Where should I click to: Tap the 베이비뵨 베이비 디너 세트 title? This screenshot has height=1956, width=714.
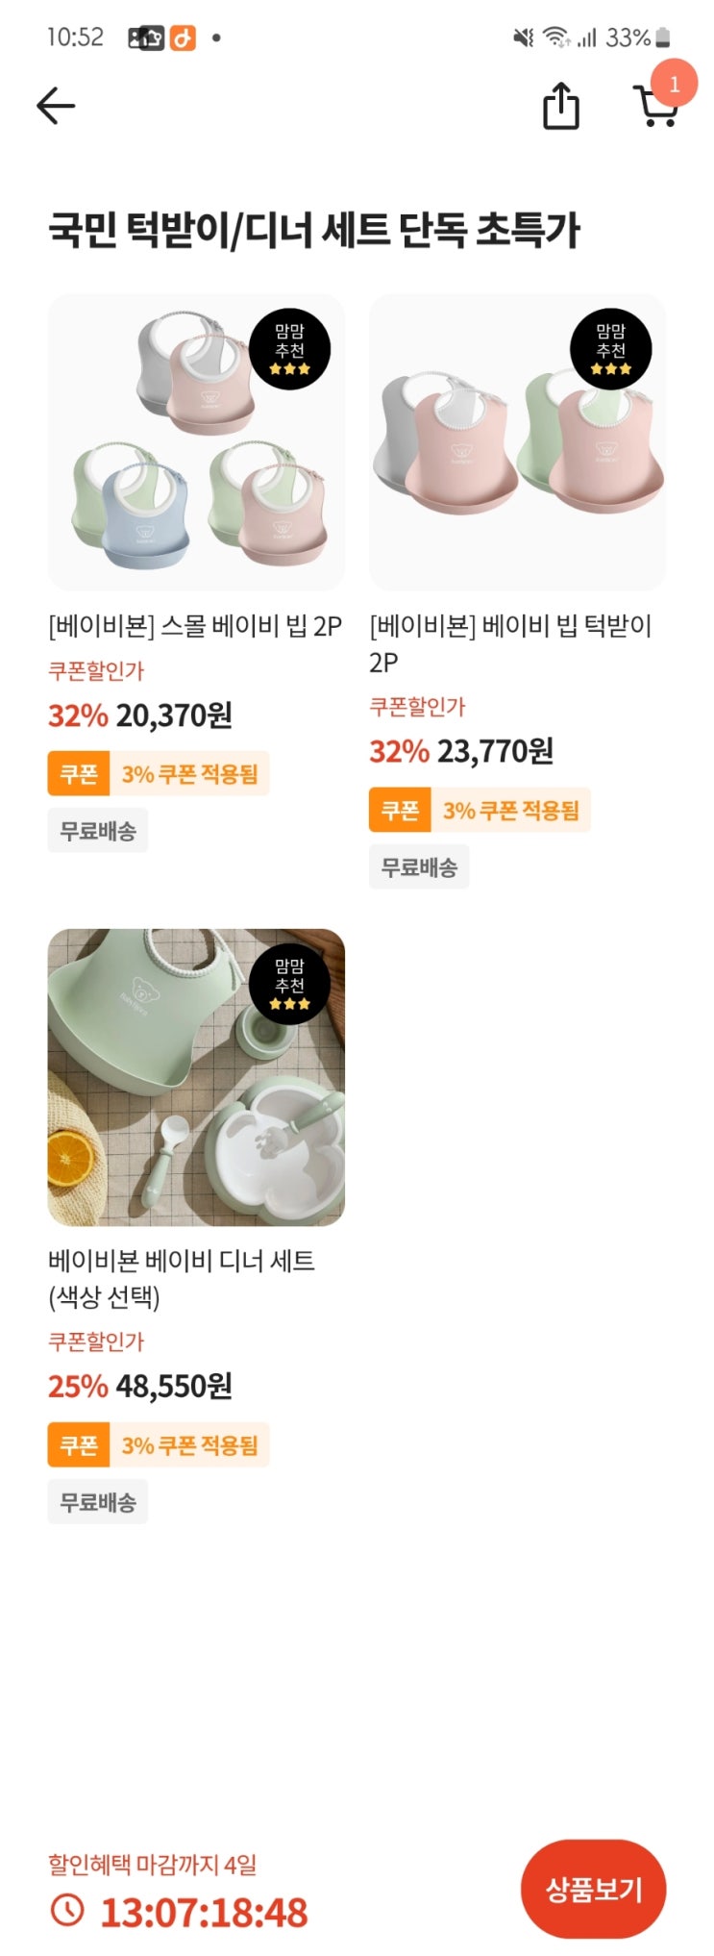tap(182, 1278)
